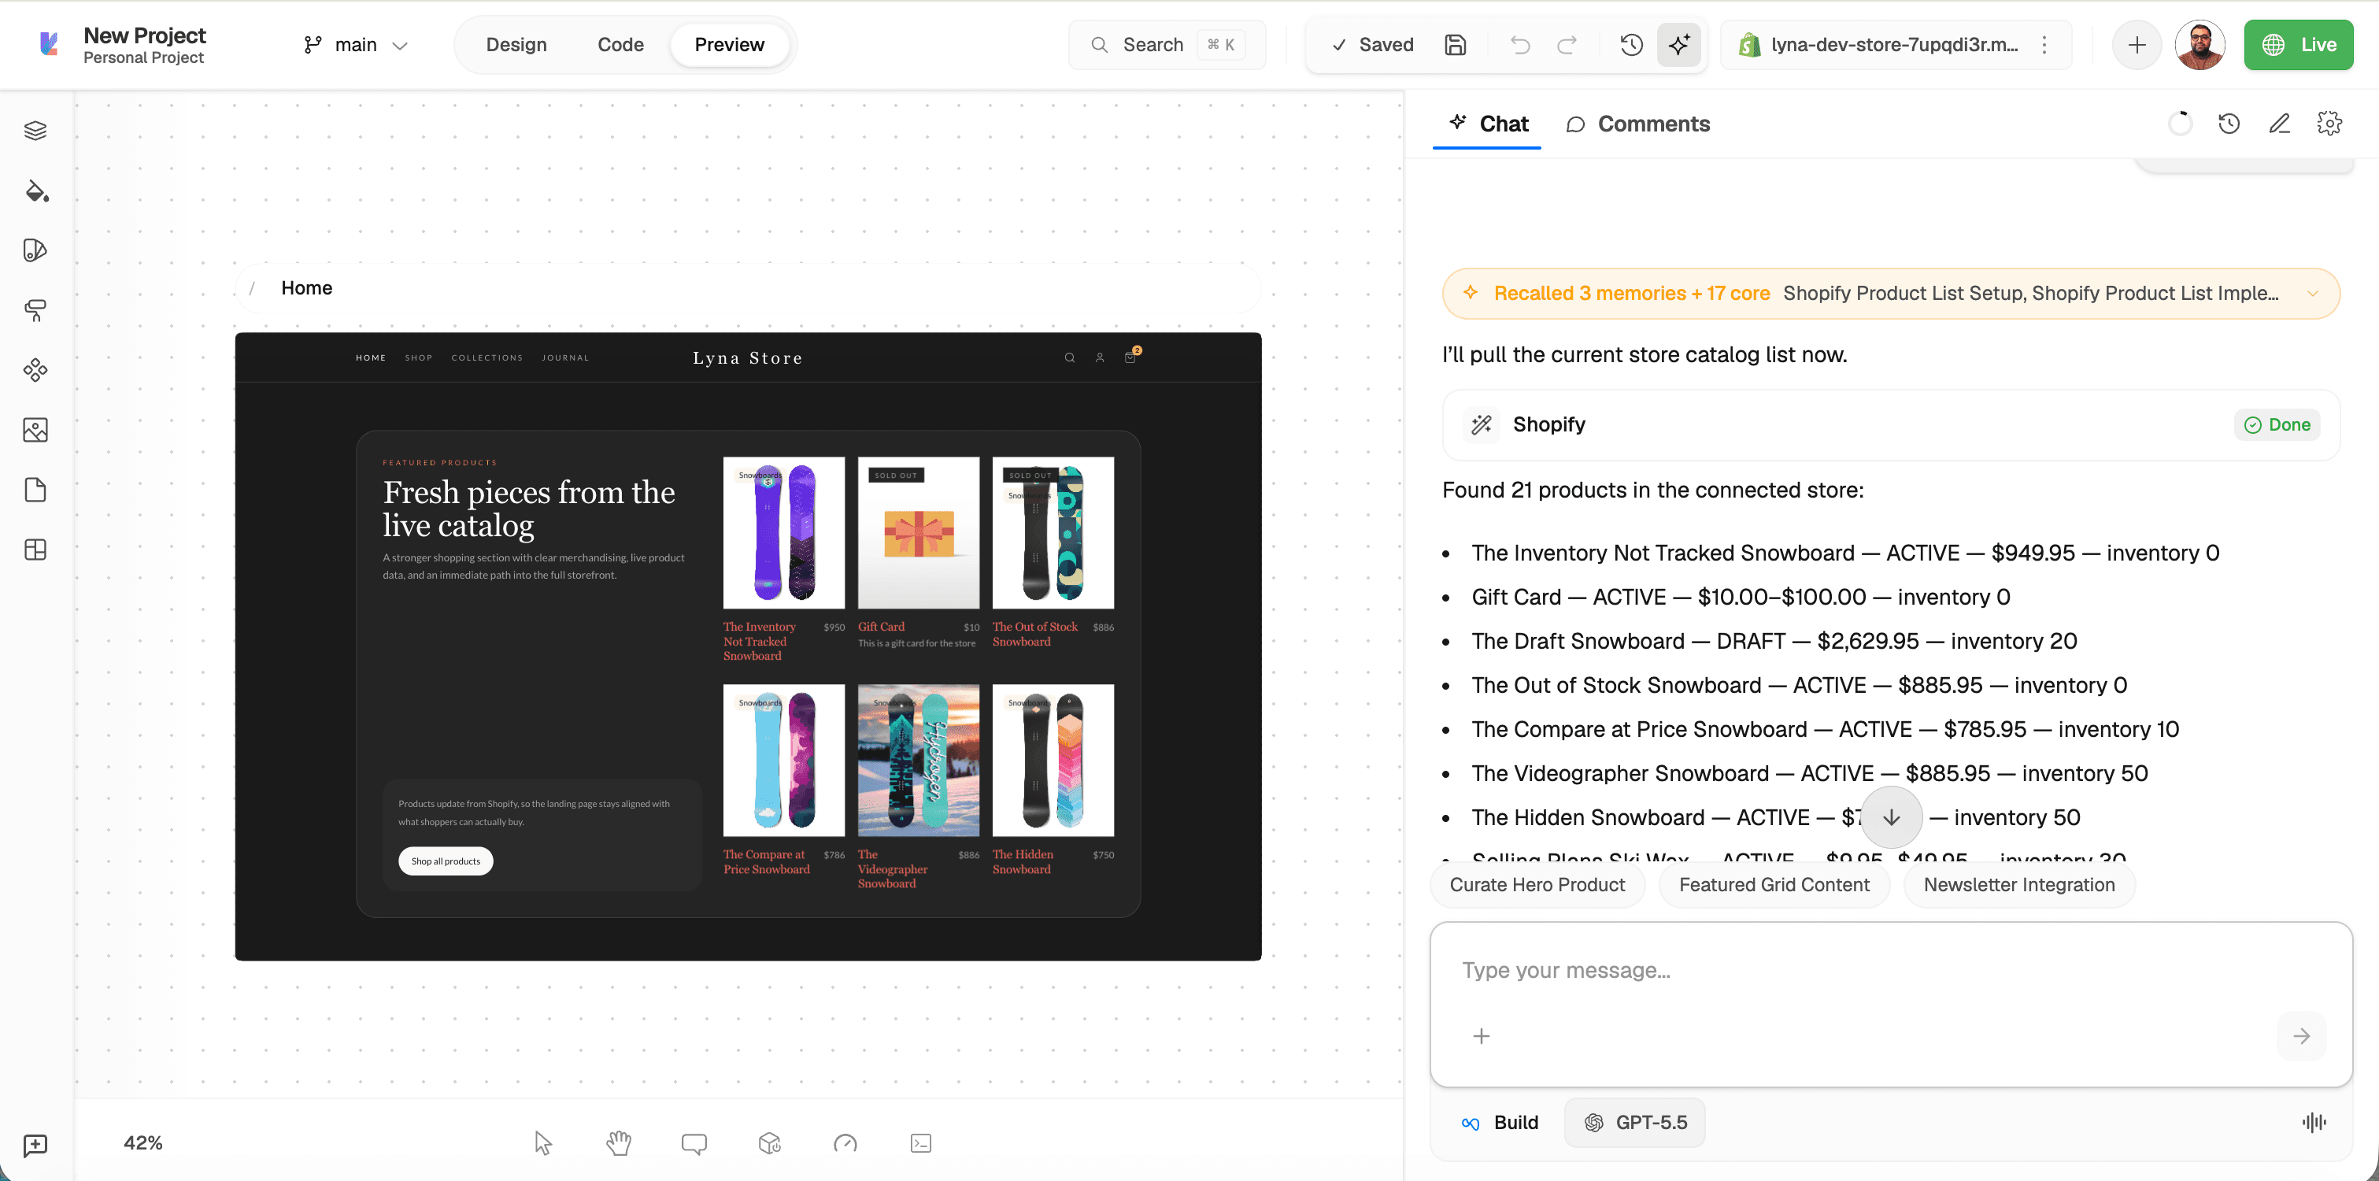The height and width of the screenshot is (1181, 2379).
Task: Expand the Recalled 3 memories panel
Action: (x=1890, y=294)
